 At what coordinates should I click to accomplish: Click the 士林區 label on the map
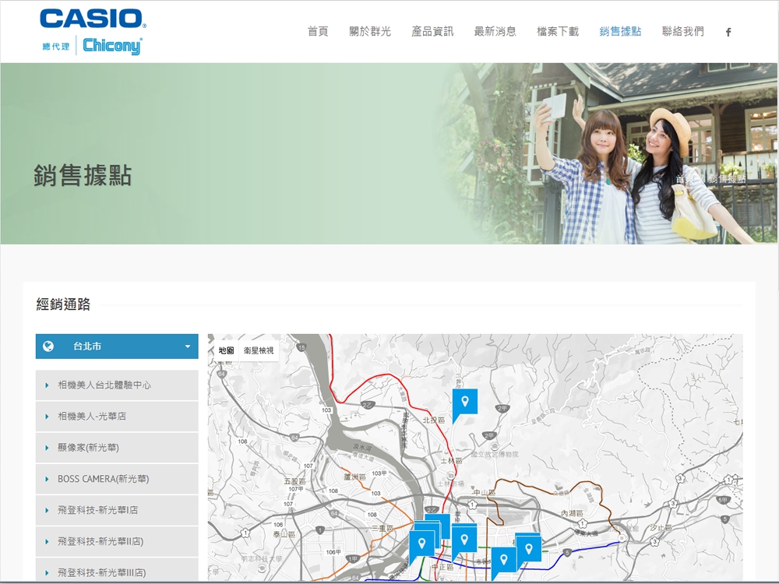[450, 461]
